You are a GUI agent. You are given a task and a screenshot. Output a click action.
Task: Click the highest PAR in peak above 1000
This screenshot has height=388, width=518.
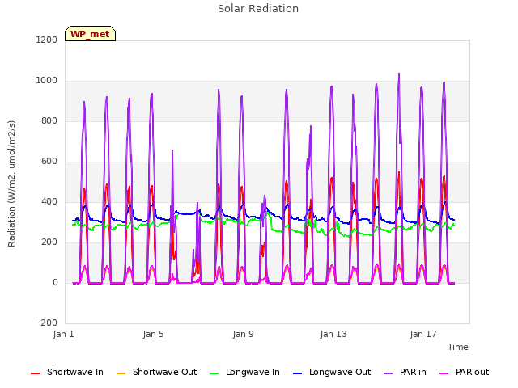[399, 74]
